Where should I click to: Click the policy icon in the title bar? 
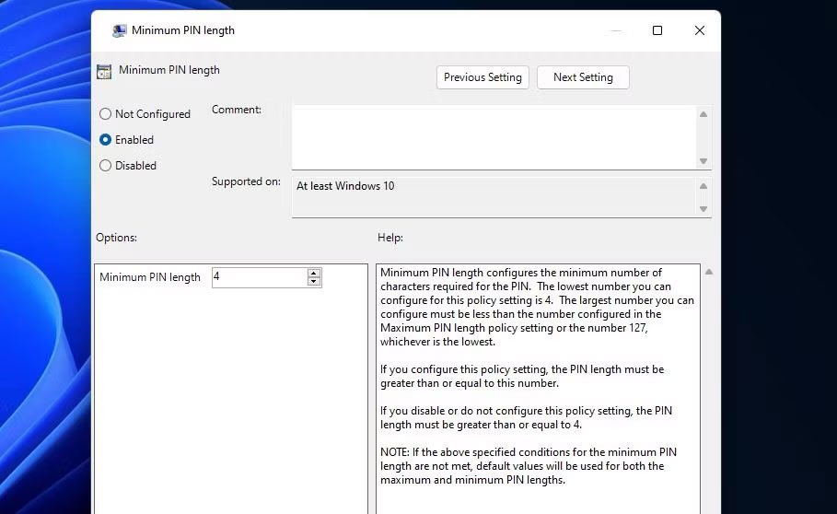119,30
